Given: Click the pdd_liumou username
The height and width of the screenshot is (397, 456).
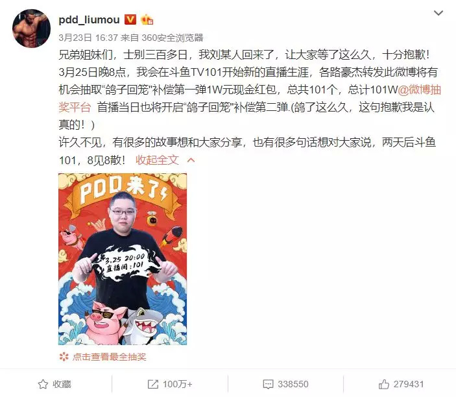Looking at the screenshot, I should [89, 19].
